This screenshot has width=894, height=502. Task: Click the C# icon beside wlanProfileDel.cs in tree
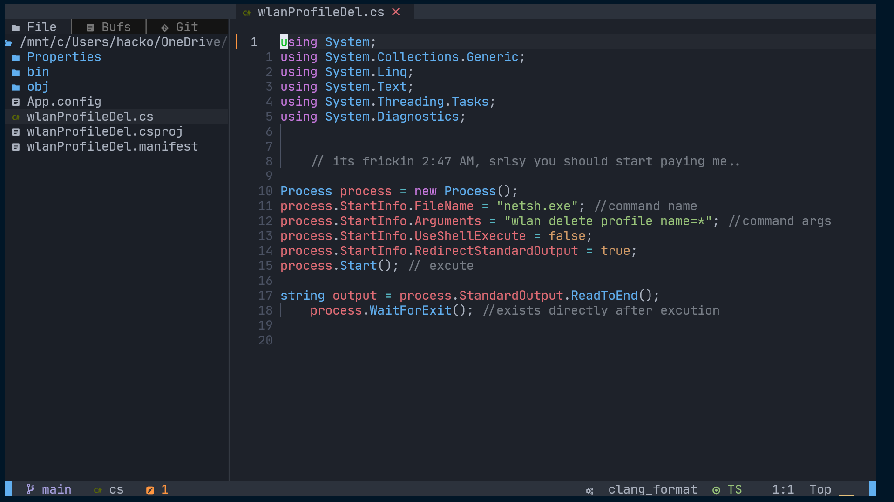pos(16,117)
